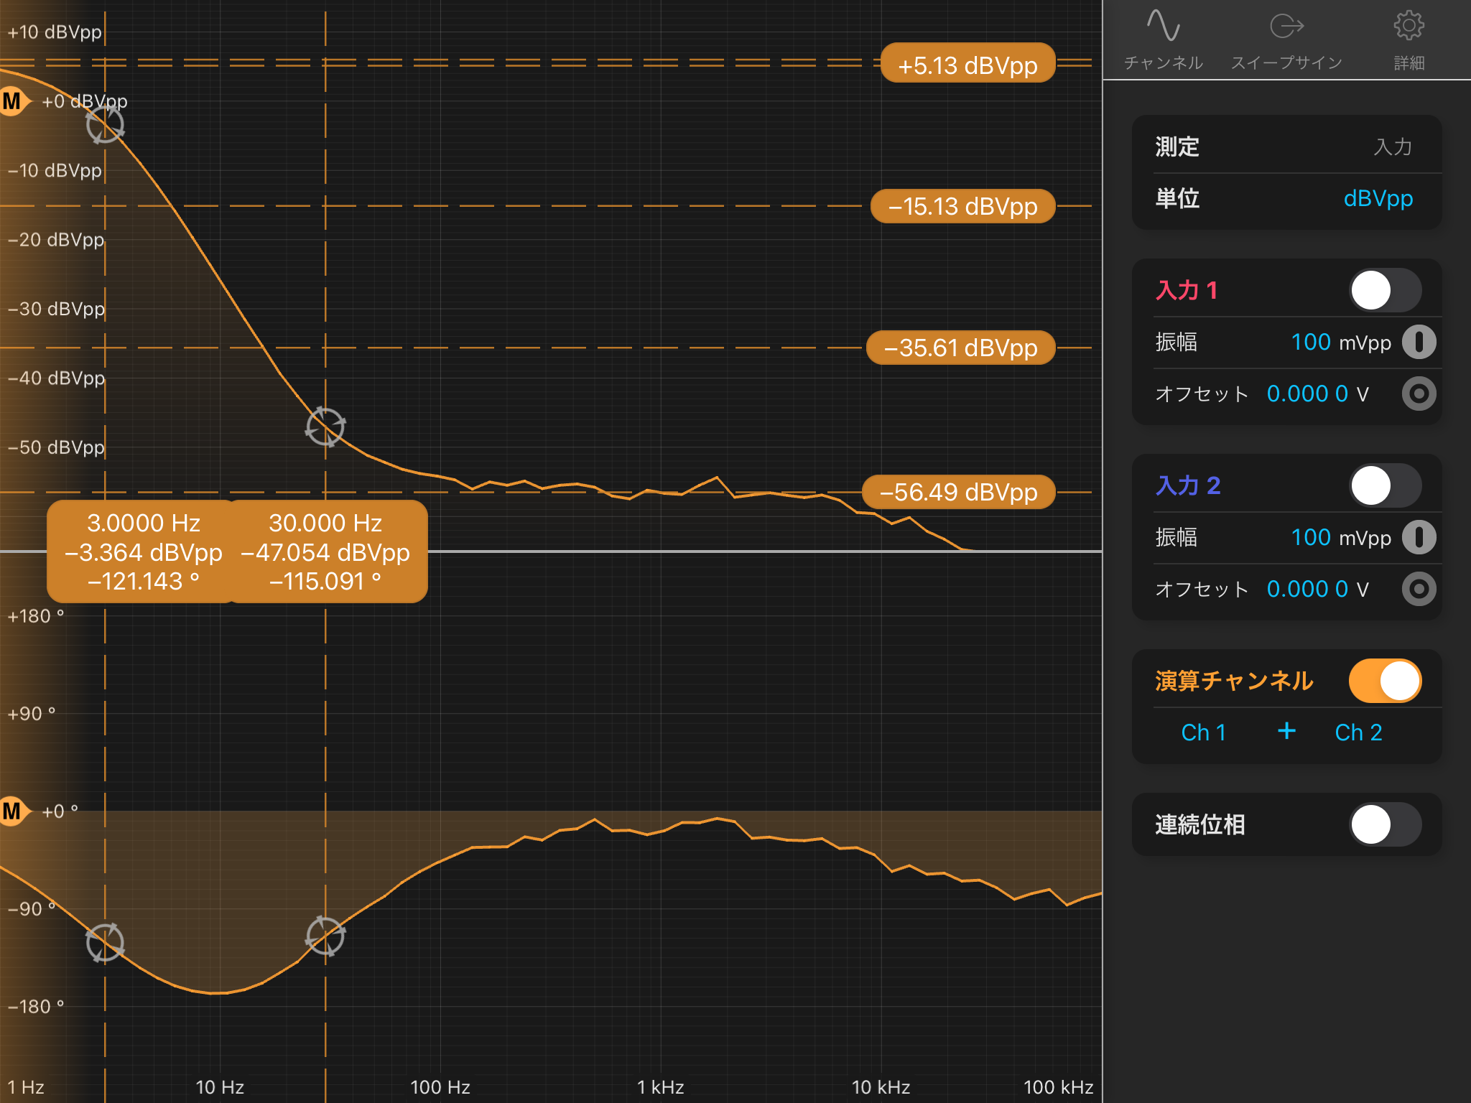
Task: Disable the 演算チャンネル switch
Action: point(1385,681)
